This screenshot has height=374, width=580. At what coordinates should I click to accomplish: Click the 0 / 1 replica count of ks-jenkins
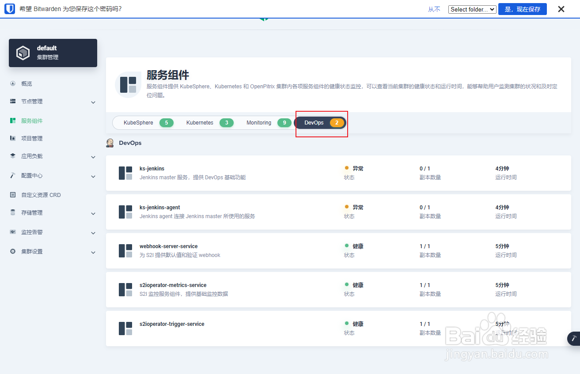click(x=425, y=169)
